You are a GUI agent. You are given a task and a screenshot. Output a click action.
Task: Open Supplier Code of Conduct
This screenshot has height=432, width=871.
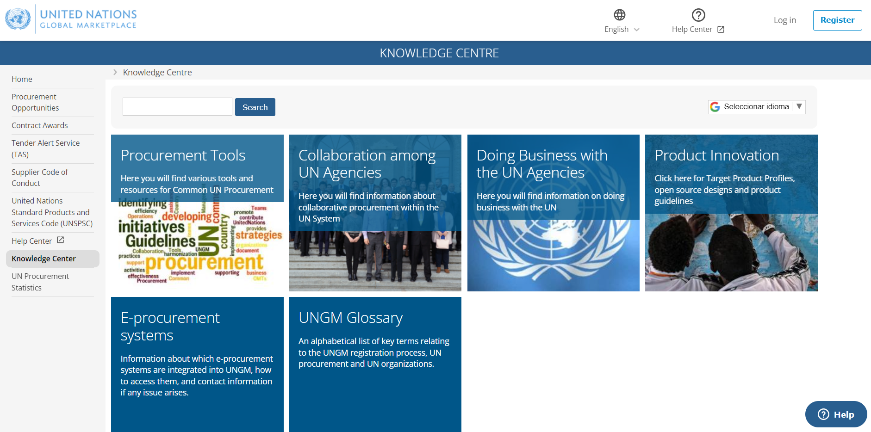40,178
